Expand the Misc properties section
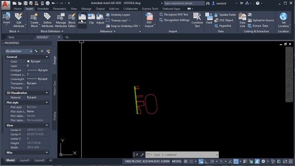The height and width of the screenshot is (166, 295). coord(47,153)
